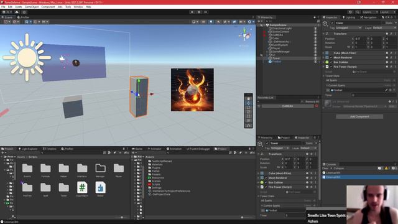Click the Clear button in Console
Image resolution: width=398 pixels, height=224 pixels.
325,169
